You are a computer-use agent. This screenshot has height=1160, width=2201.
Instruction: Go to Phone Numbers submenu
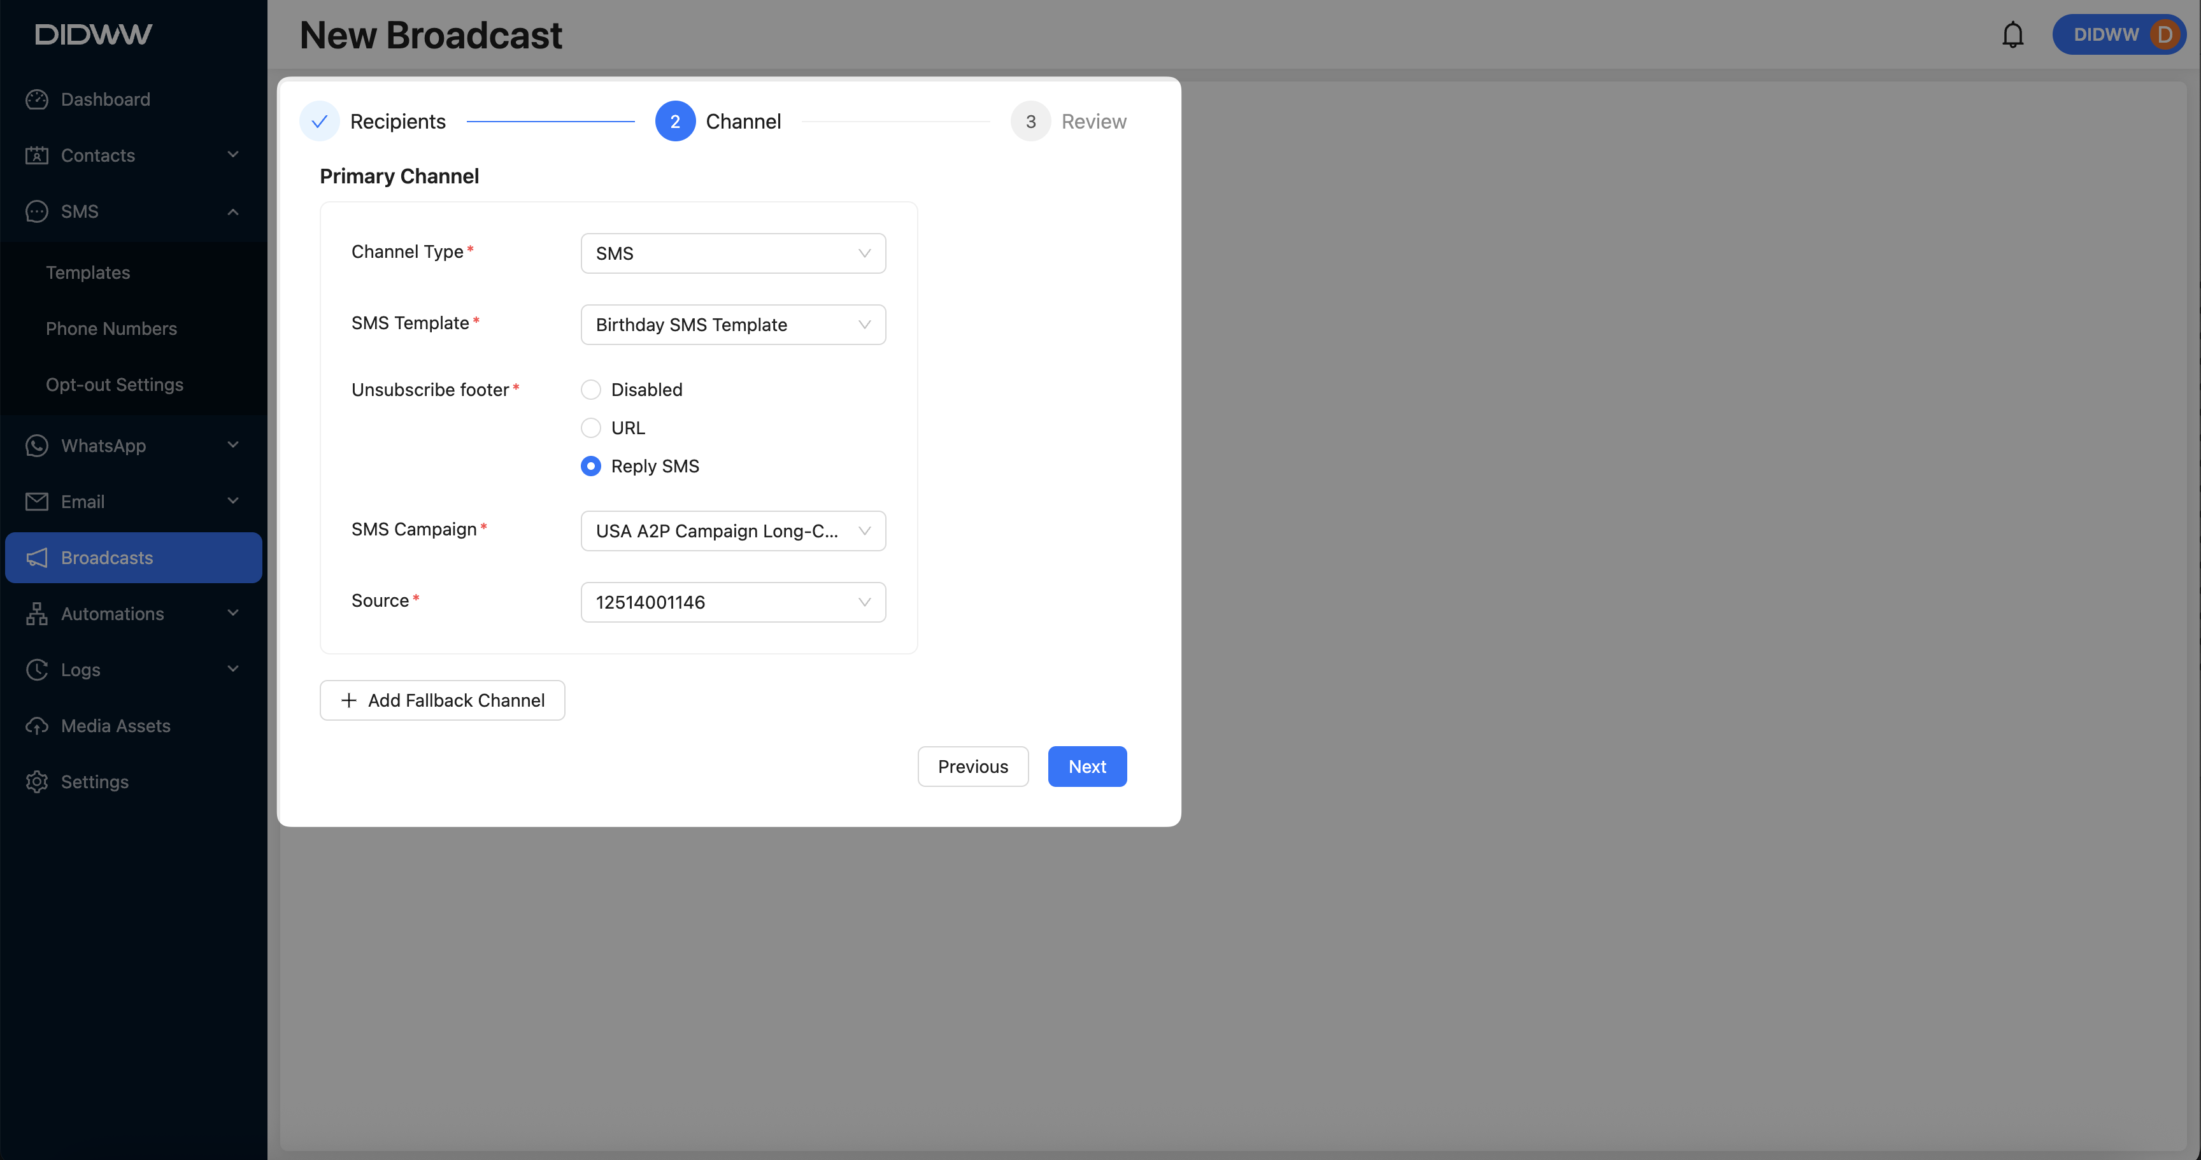pyautogui.click(x=111, y=328)
